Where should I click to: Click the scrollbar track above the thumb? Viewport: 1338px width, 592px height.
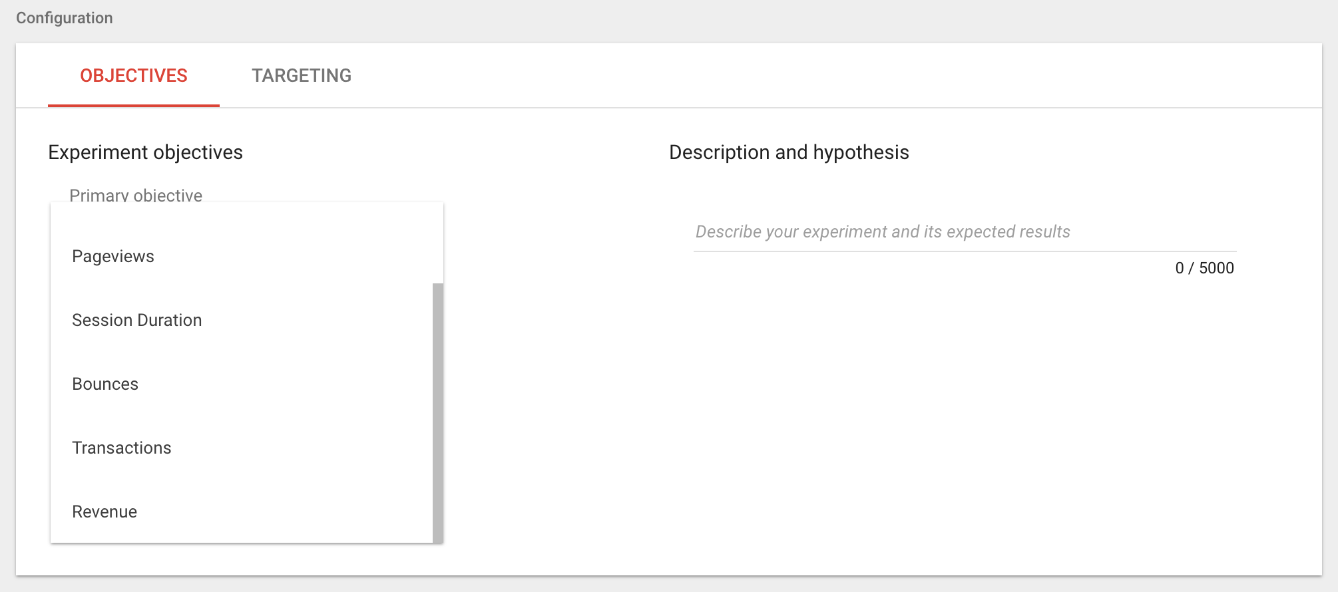(x=437, y=243)
